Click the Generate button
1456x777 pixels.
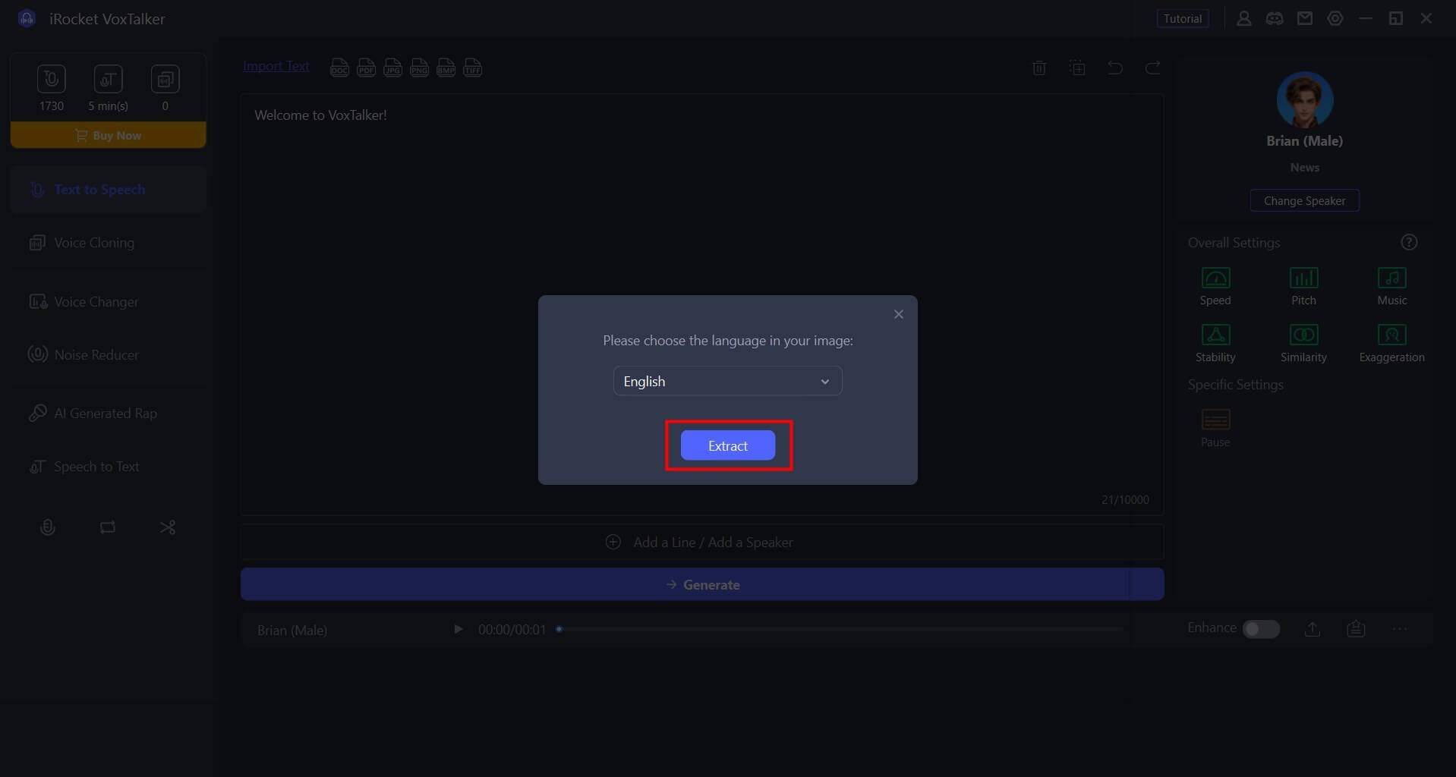tap(701, 584)
